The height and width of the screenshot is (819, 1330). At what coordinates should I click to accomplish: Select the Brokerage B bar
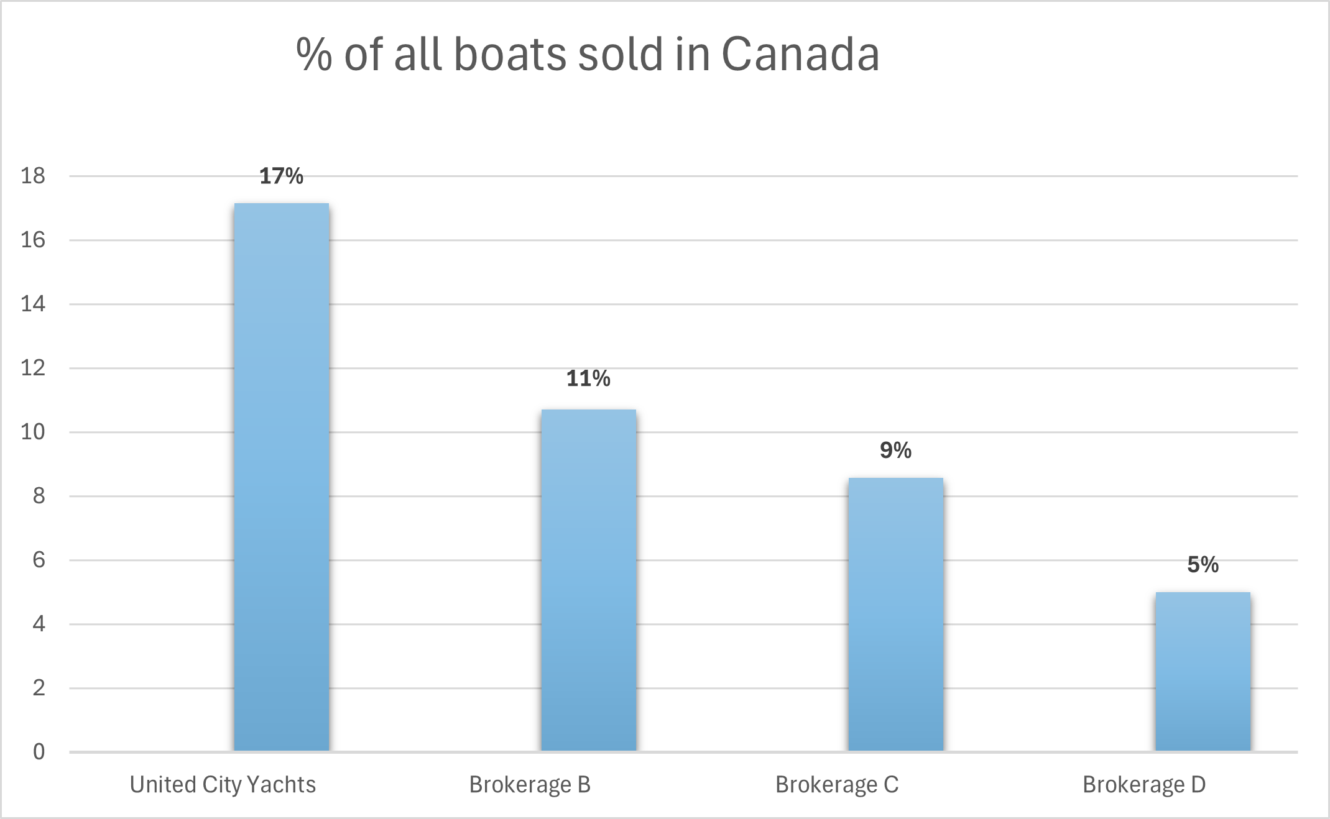588,580
